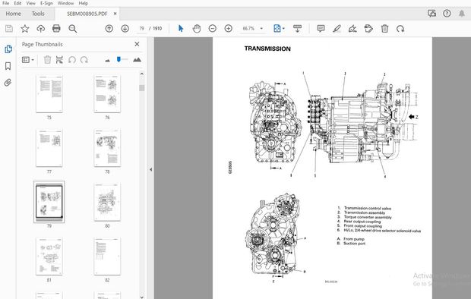Close the Page Thumbnails panel
The width and height of the screenshot is (471, 299).
pos(137,44)
